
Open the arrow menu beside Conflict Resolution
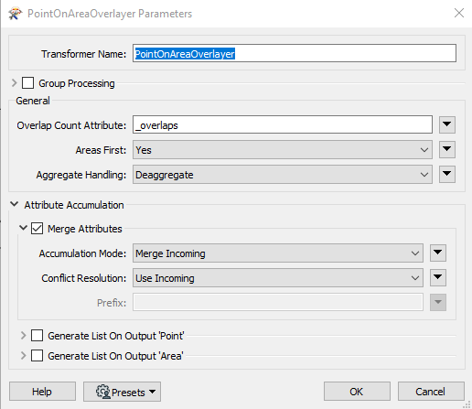coord(438,277)
